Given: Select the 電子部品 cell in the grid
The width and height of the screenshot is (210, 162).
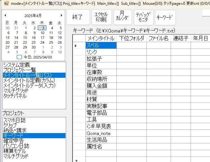Looking at the screenshot, I should 97,113.
